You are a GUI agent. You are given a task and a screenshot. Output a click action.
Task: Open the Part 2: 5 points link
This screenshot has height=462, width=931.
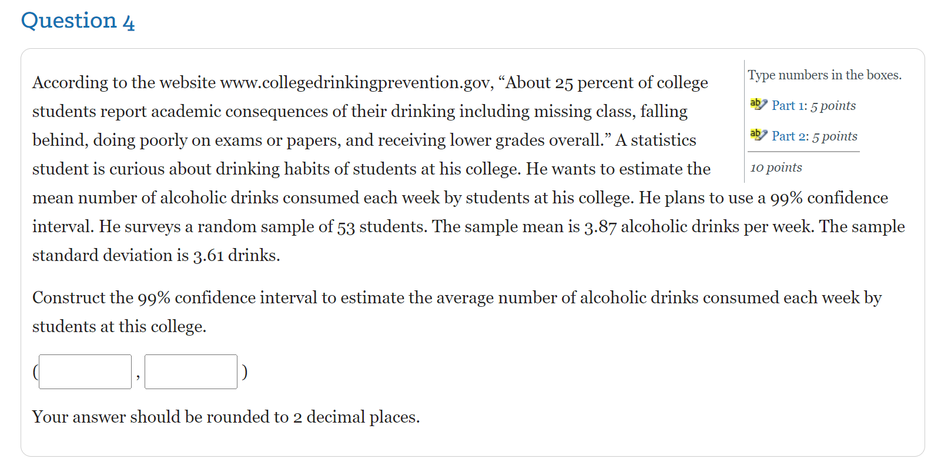click(x=814, y=136)
